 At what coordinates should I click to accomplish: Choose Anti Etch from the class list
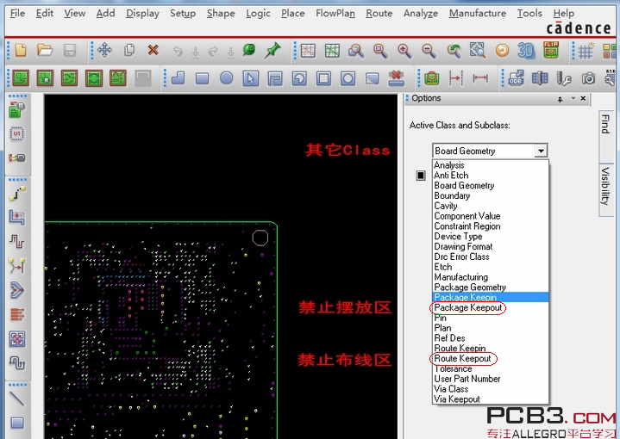491,176
